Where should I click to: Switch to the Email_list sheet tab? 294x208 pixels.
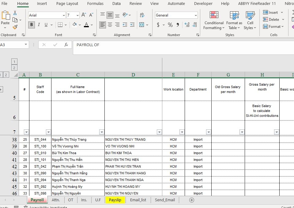[138, 200]
